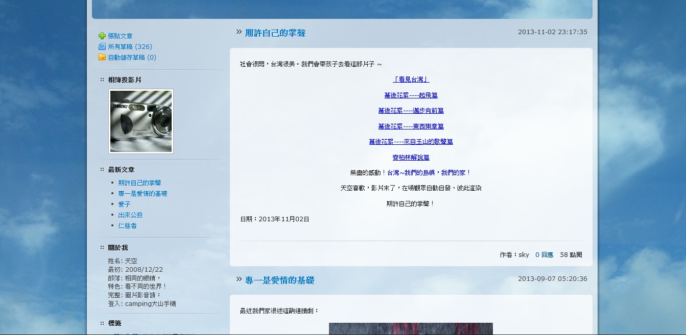
Task: Open 幕後花絮----起飛篇 link
Action: (411, 95)
